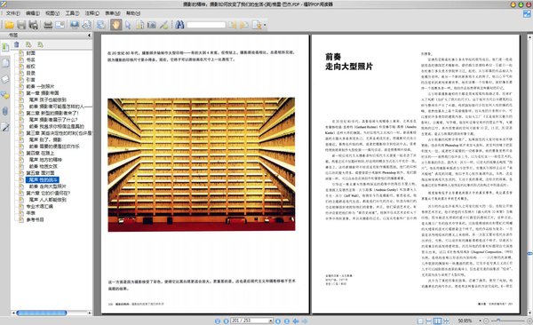Click the binoculars search icon
Screen dimensions: 533x325
point(179,25)
